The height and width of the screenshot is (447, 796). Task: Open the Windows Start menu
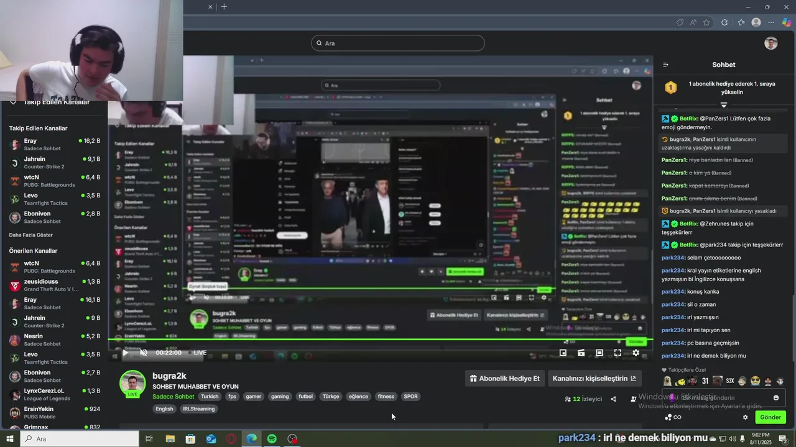10,439
